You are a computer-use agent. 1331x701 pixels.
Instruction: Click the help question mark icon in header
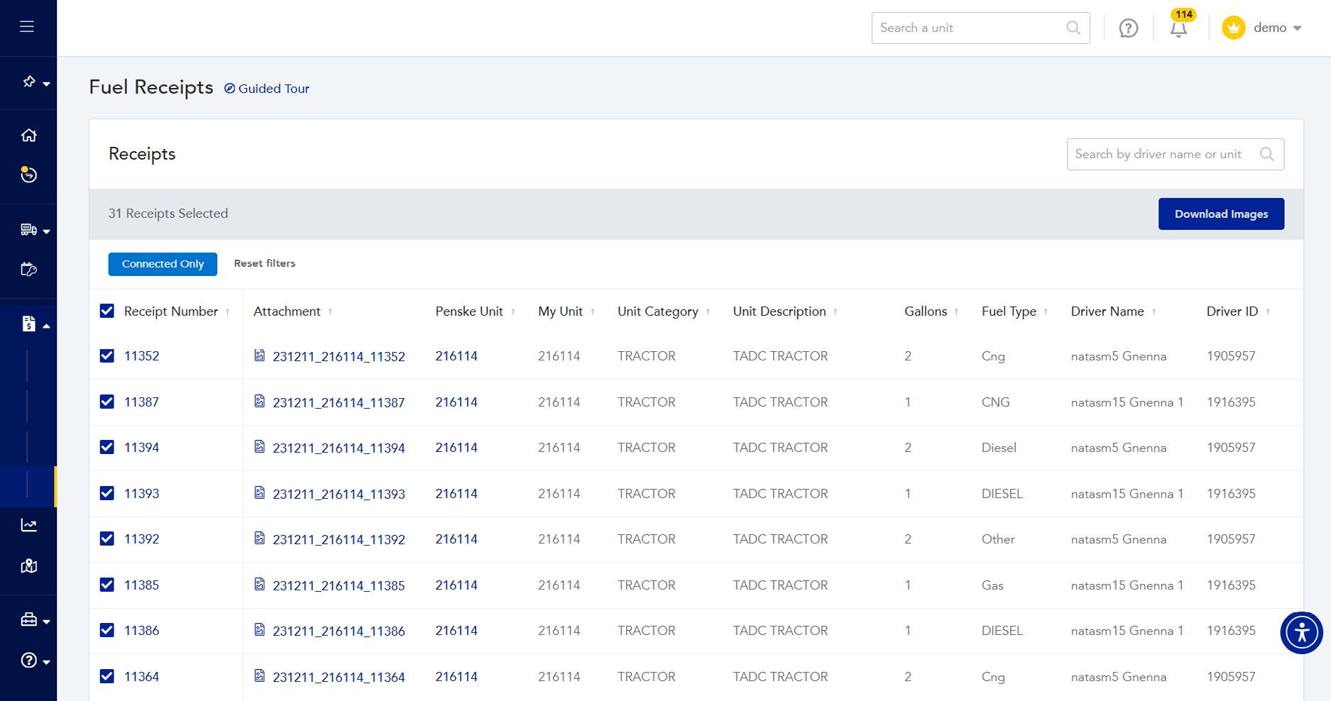click(1128, 28)
